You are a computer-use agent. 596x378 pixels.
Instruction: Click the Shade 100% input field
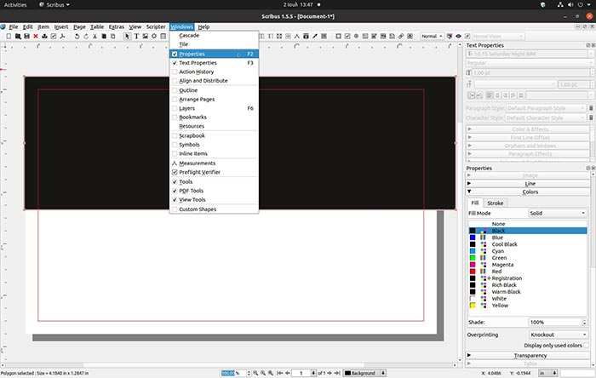point(555,322)
